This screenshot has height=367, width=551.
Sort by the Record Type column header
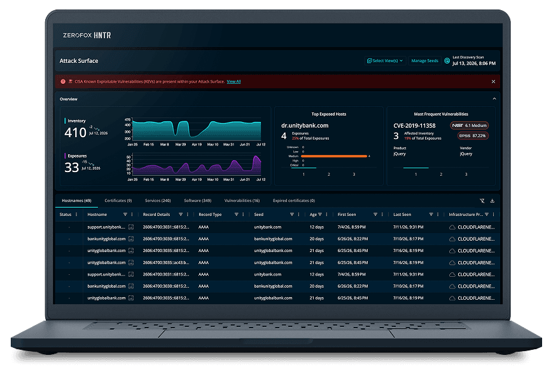210,214
